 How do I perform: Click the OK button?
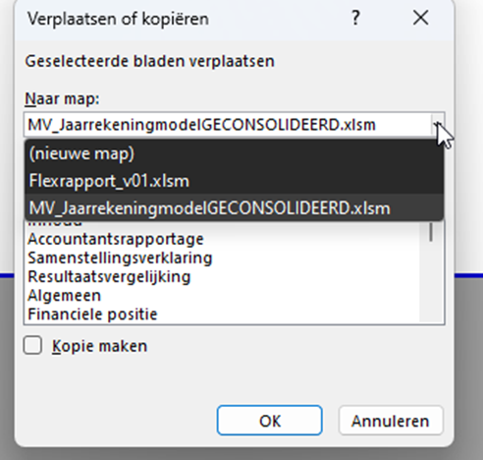click(270, 421)
